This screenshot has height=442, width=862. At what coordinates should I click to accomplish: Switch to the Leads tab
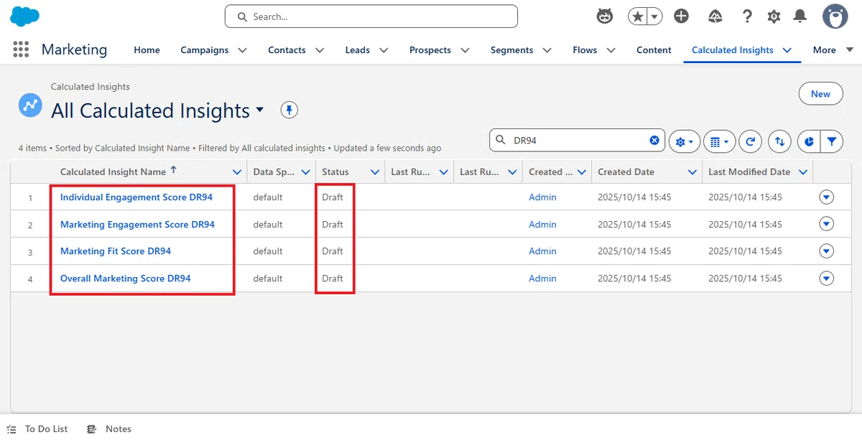(x=357, y=50)
